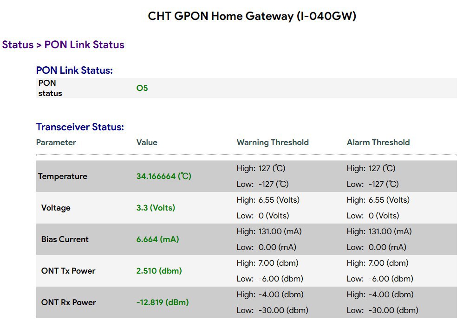Screen dimensions: 463x320
Task: Select the Bias Current row label
Action: coord(65,239)
